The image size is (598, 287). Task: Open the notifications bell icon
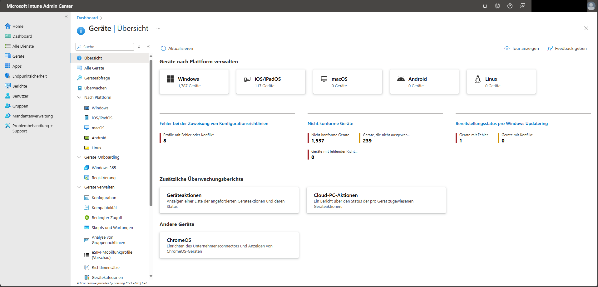(x=485, y=6)
